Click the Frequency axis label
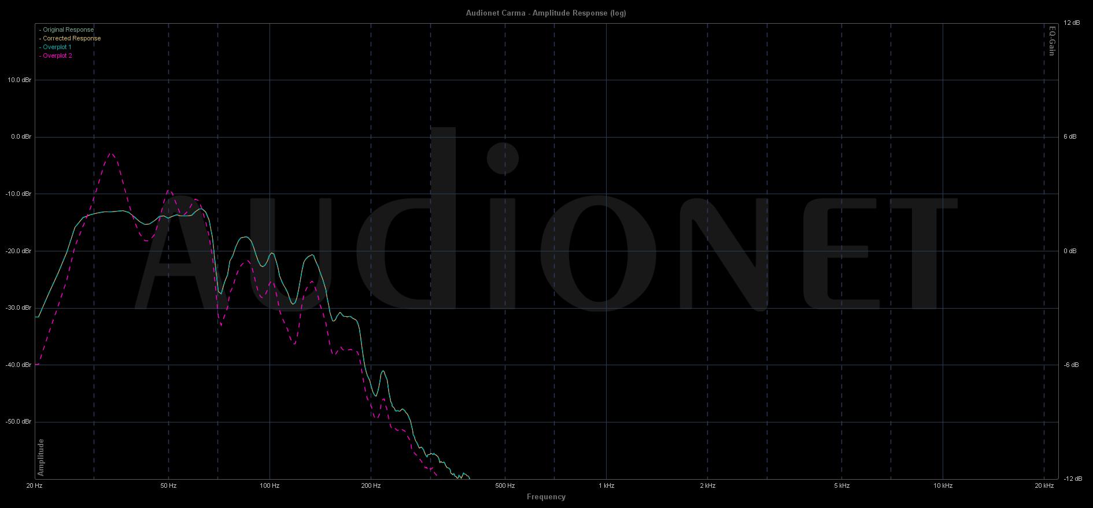Viewport: 1093px width, 508px height. pyautogui.click(x=546, y=496)
